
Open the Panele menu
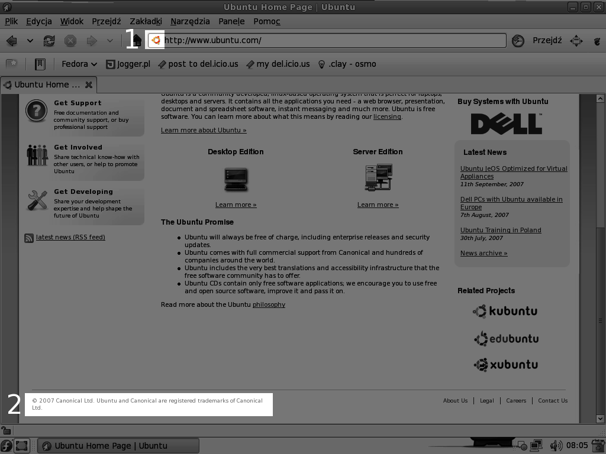click(231, 21)
